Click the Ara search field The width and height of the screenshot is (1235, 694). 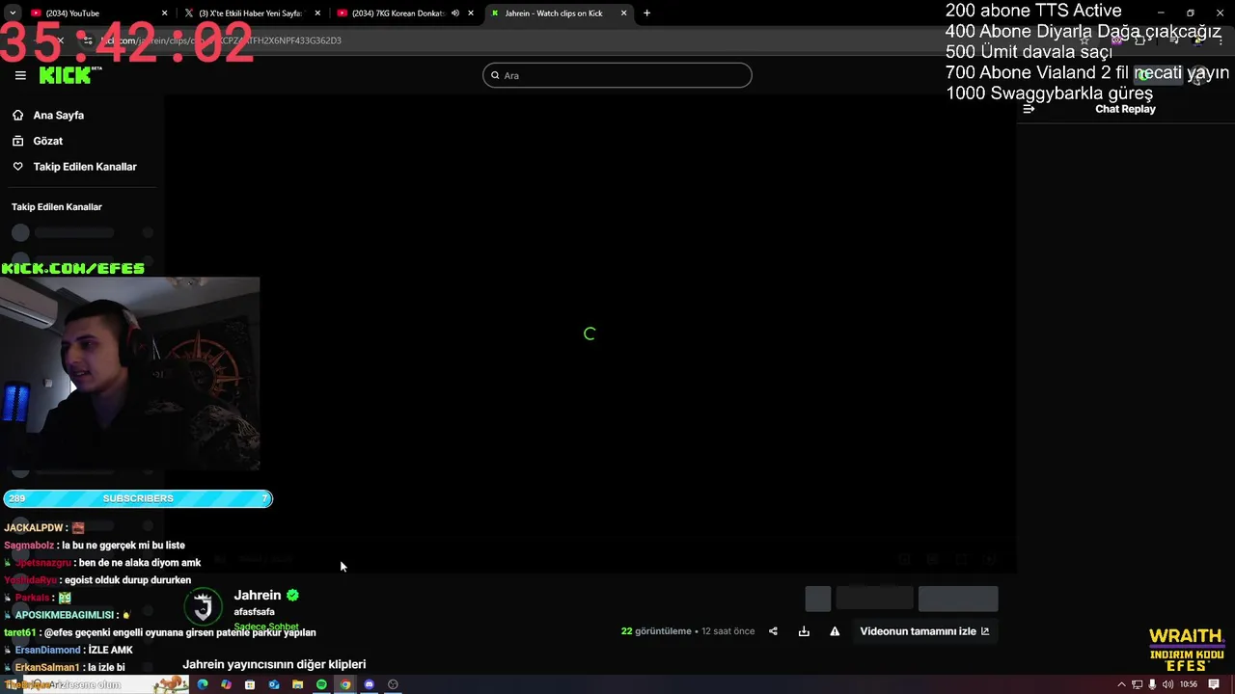[617, 75]
